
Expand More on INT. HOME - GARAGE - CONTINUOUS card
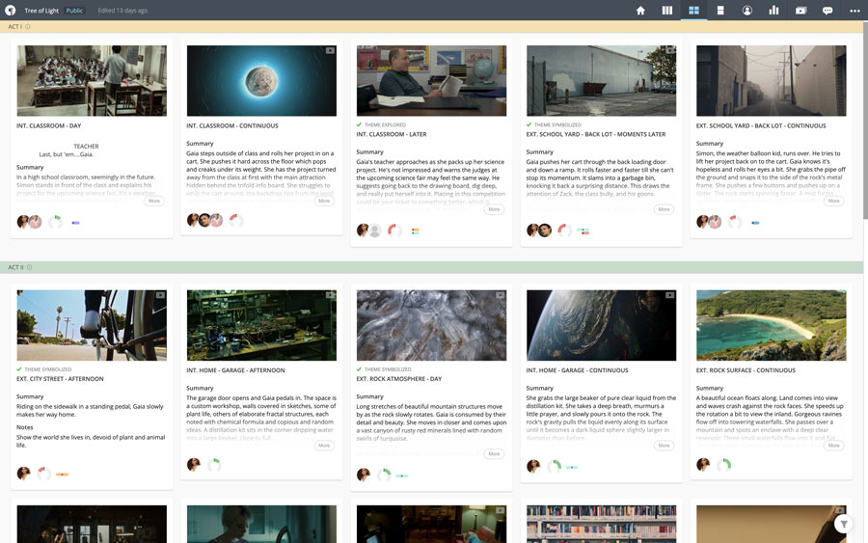tap(665, 446)
